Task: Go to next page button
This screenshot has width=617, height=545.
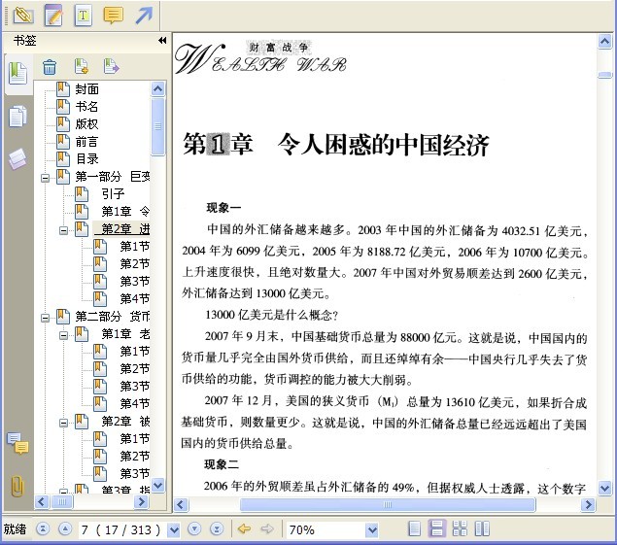Action: [194, 529]
